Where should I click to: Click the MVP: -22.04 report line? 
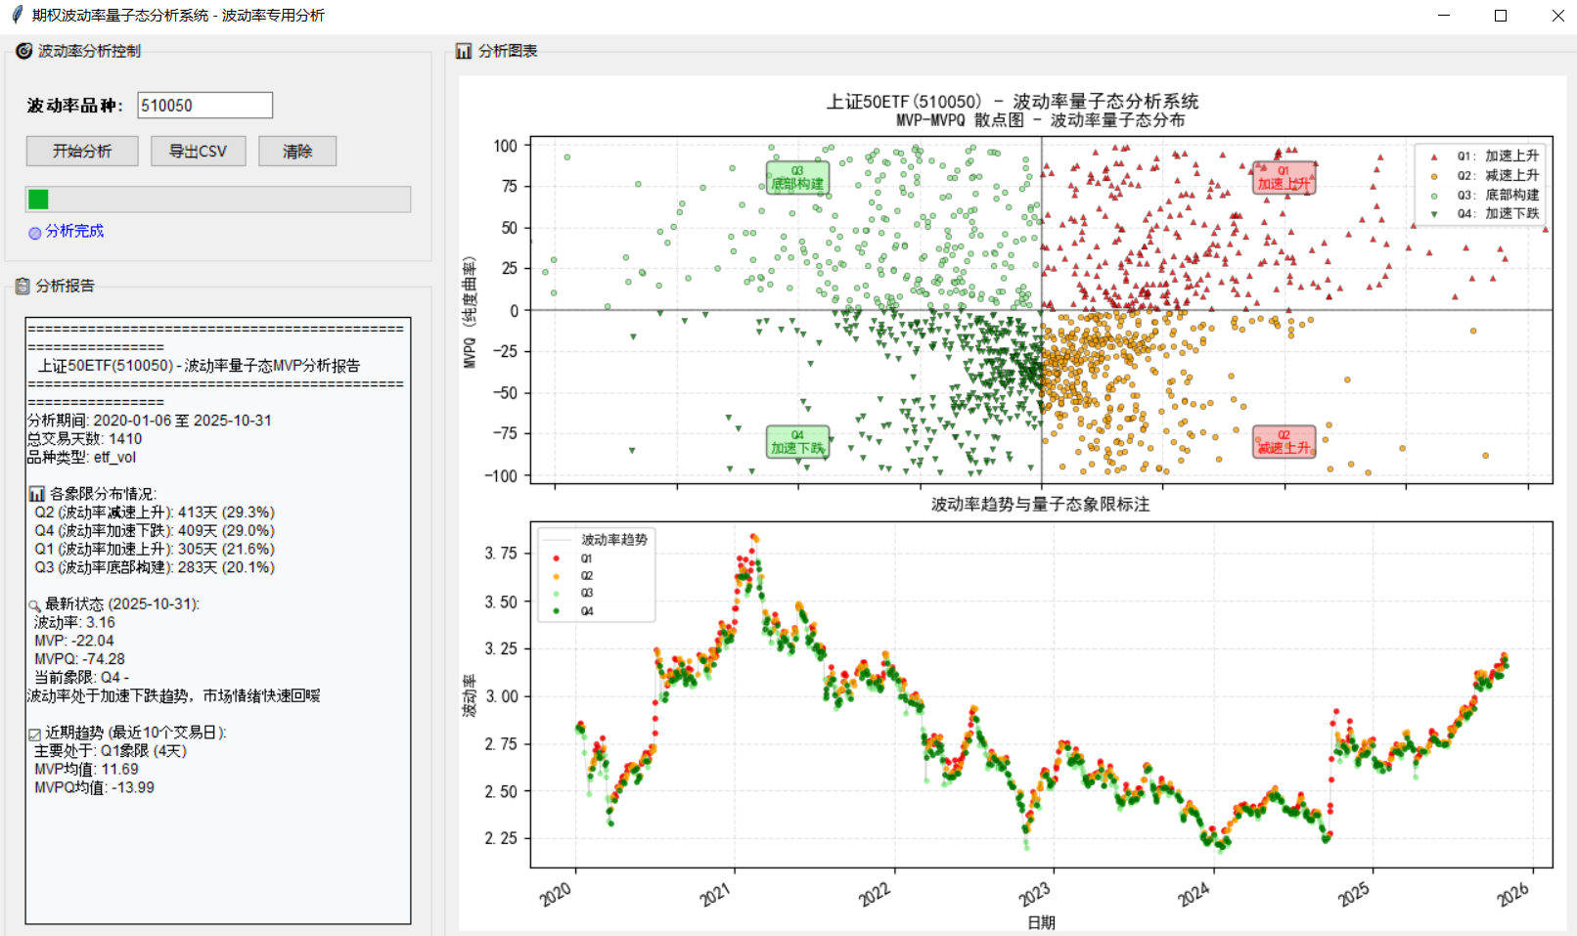click(x=74, y=641)
